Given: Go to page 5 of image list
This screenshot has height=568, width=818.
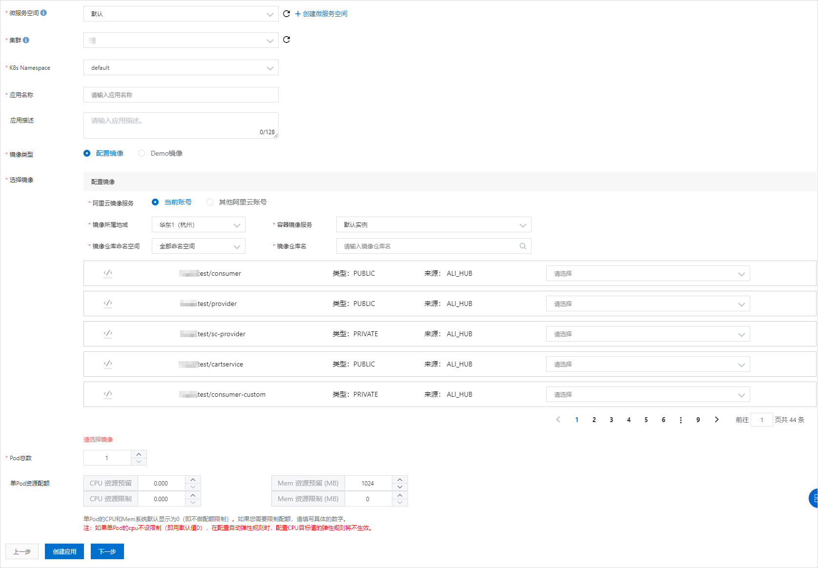Looking at the screenshot, I should (x=646, y=420).
